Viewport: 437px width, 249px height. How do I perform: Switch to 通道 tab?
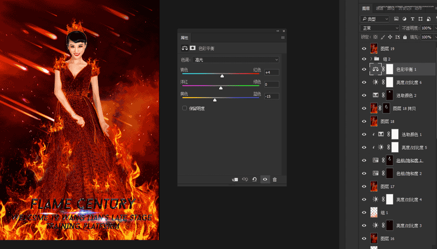[379, 8]
